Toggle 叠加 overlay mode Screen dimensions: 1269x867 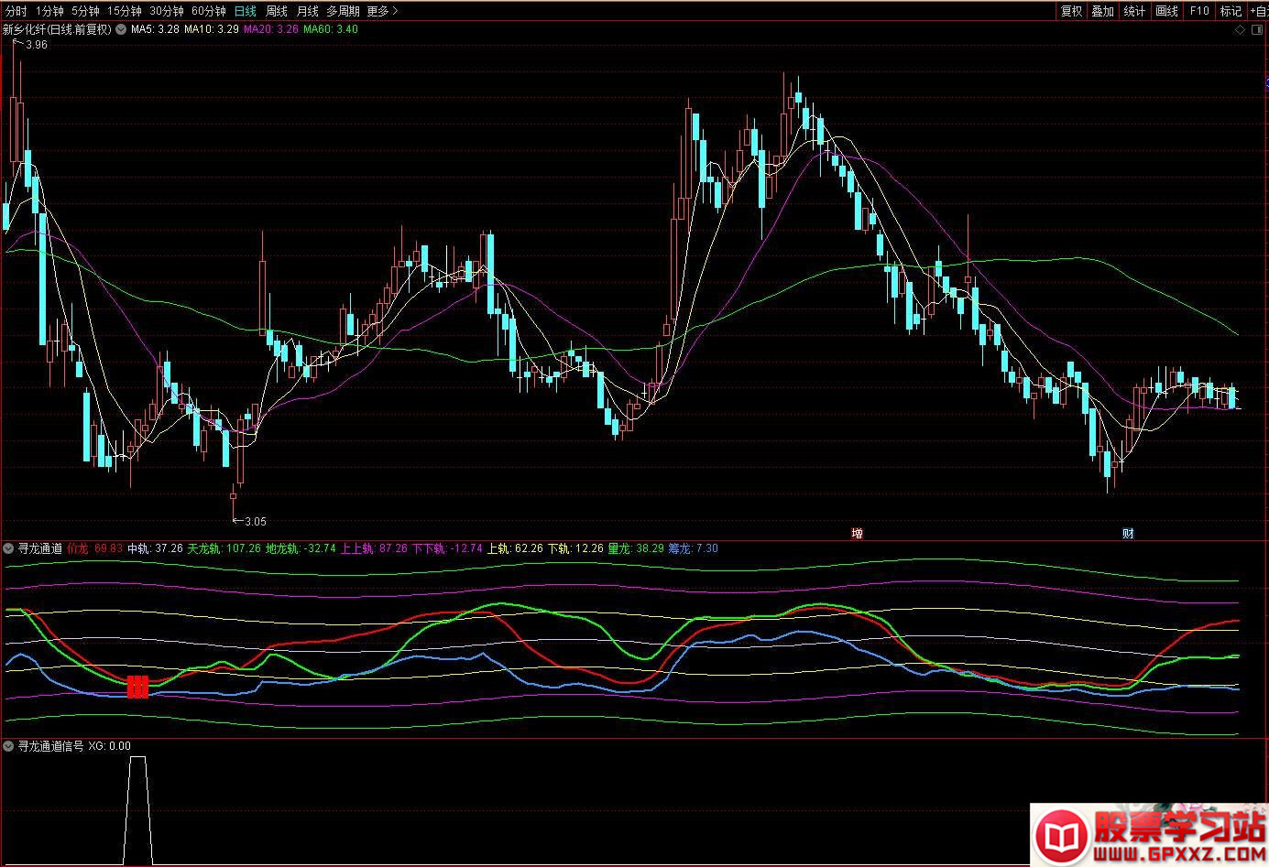[x=1103, y=11]
